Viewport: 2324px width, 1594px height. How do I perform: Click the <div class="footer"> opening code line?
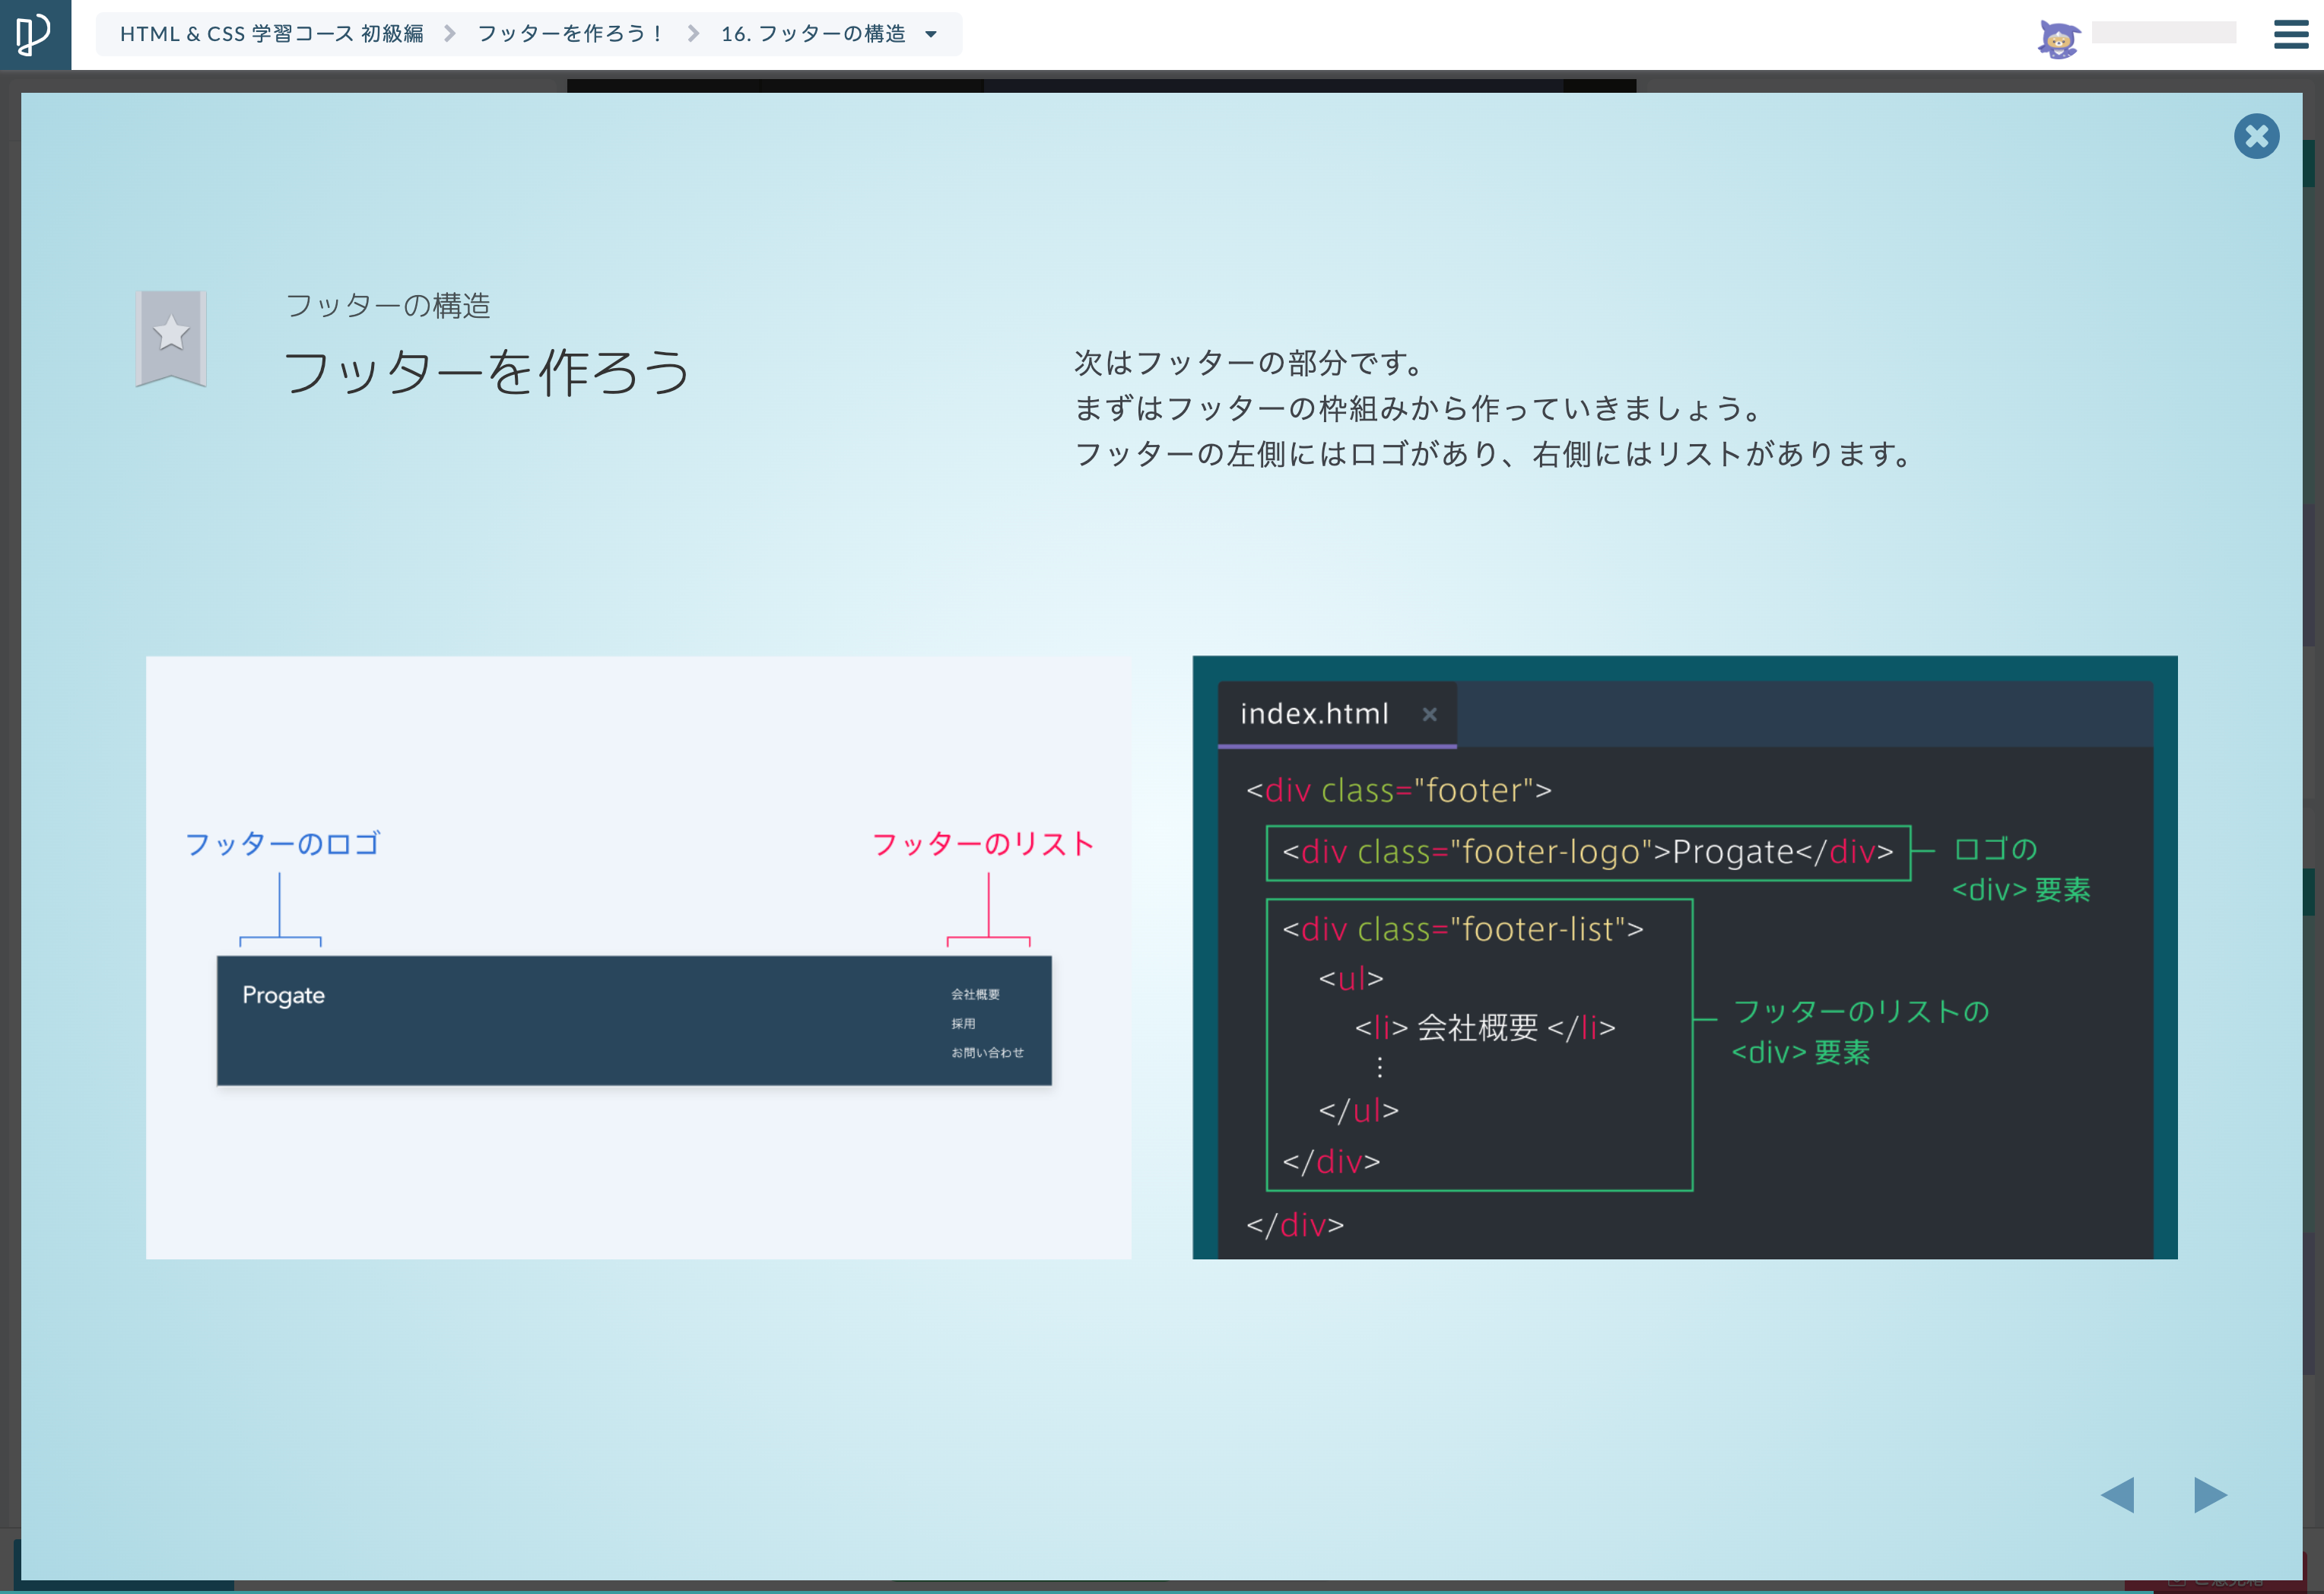click(1399, 790)
